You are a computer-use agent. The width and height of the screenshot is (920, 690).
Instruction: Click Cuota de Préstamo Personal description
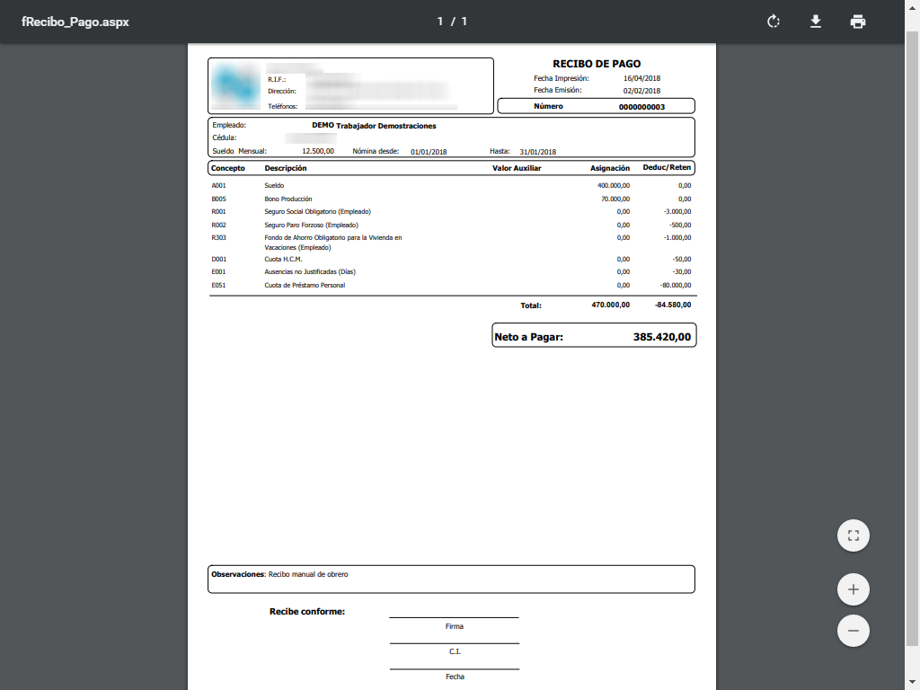pyautogui.click(x=305, y=286)
